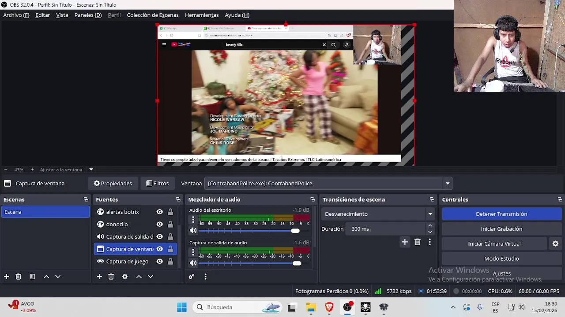Open scene filters icon in Escenas panel
565x317 pixels.
tap(32, 276)
